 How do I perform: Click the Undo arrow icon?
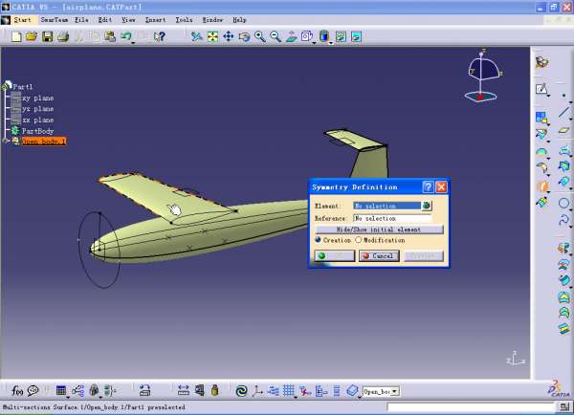125,37
